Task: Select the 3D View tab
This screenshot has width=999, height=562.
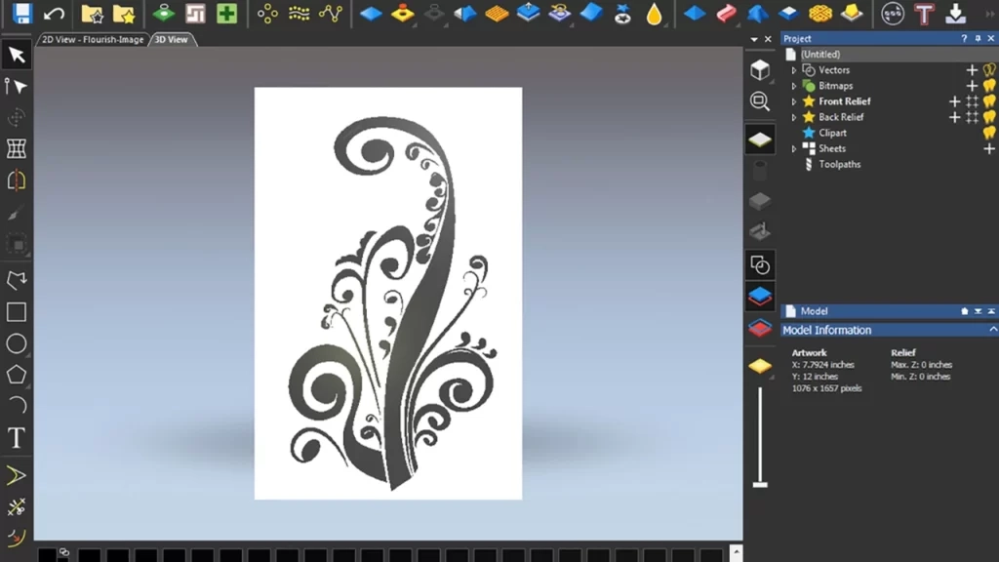Action: point(171,40)
